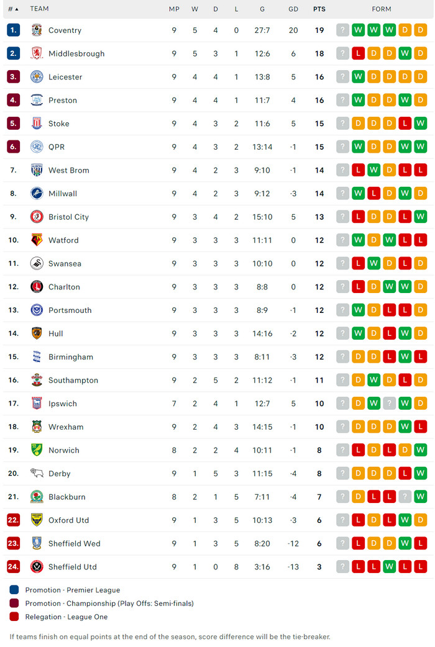This screenshot has height=647, width=435.
Task: Click the red rank 24 relegation badge
Action: coord(14,567)
